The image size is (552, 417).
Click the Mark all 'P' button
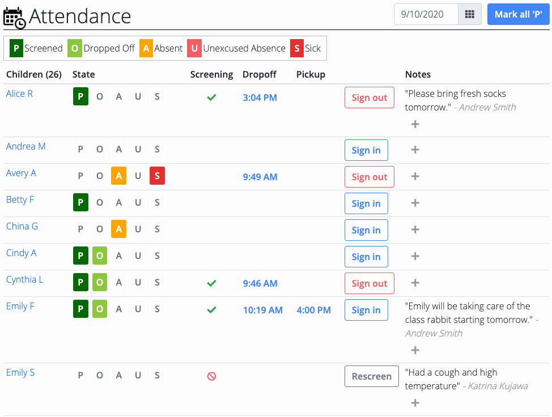tap(518, 14)
